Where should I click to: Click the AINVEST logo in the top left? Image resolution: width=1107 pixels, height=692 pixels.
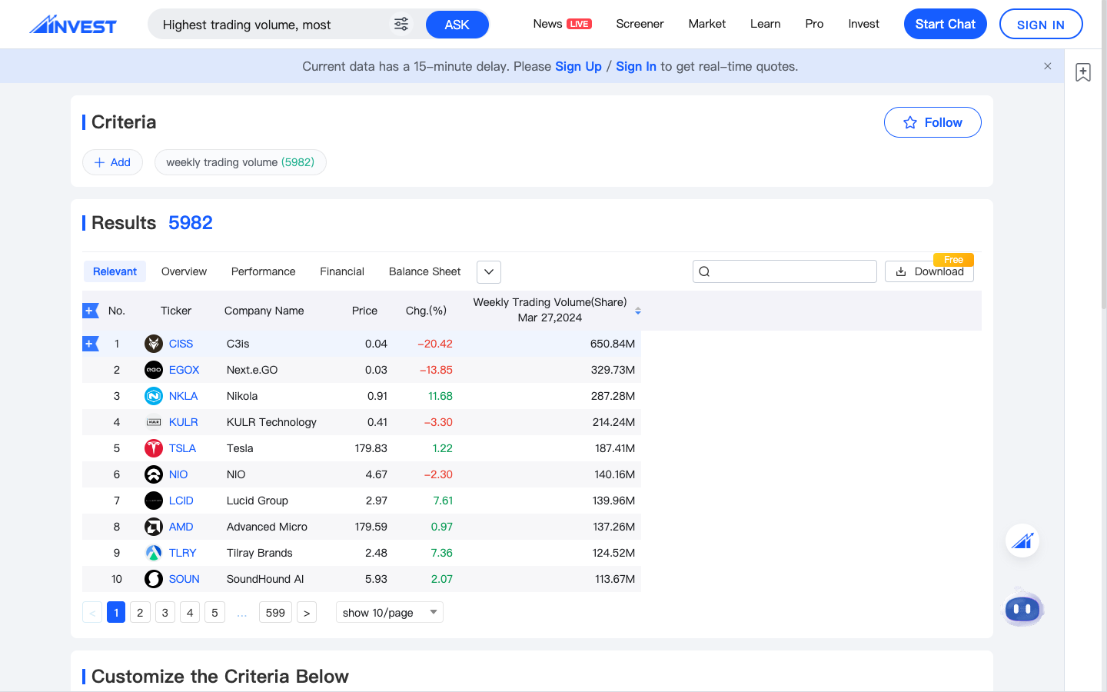tap(73, 24)
